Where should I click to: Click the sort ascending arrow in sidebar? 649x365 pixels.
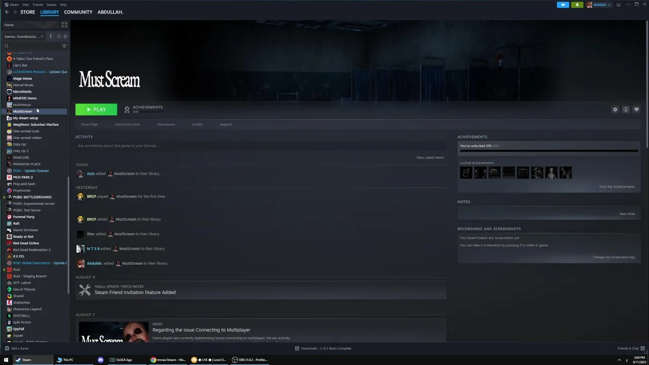pyautogui.click(x=50, y=36)
